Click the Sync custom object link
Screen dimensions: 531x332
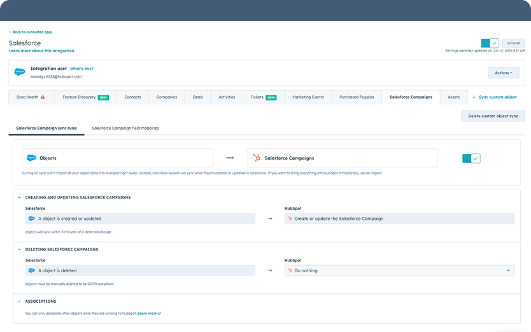click(497, 97)
